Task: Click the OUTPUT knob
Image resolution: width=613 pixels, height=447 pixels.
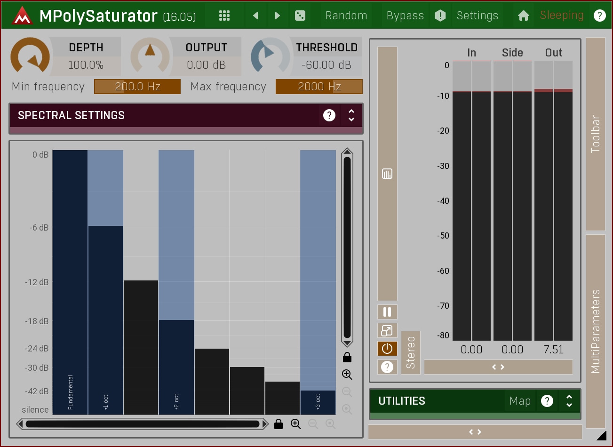Action: click(150, 56)
